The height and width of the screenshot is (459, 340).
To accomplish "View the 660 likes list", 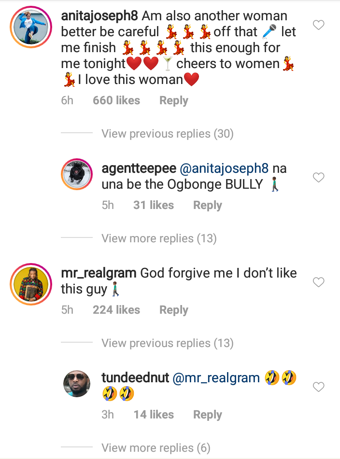I will (x=116, y=100).
